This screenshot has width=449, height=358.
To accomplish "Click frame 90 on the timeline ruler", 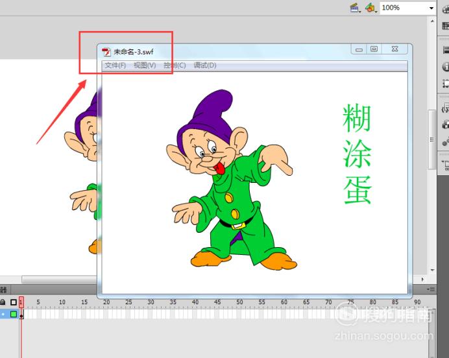I will pyautogui.click(x=417, y=302).
